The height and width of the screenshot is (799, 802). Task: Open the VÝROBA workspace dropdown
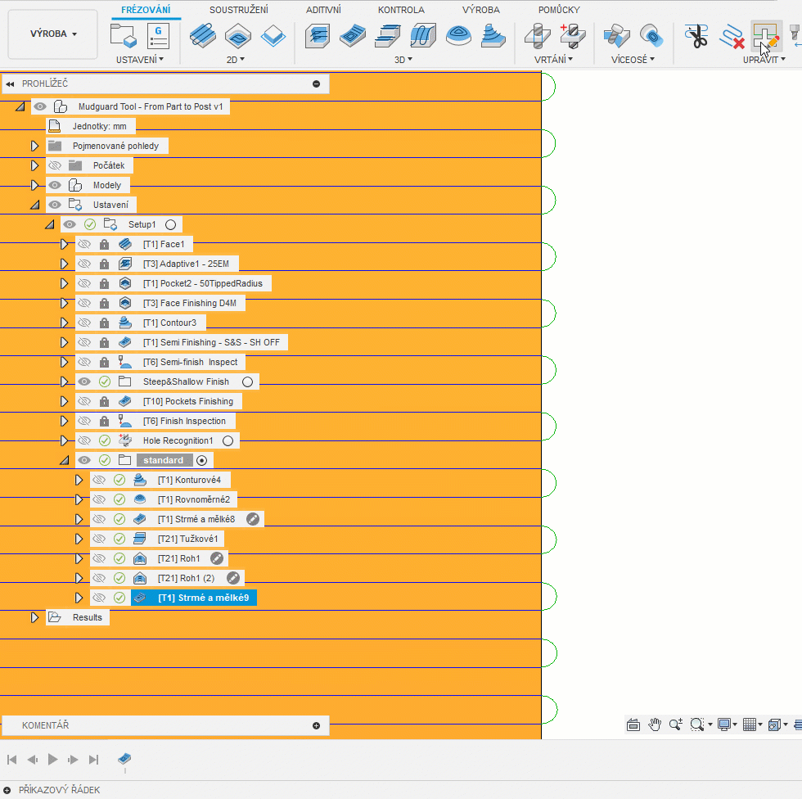53,34
